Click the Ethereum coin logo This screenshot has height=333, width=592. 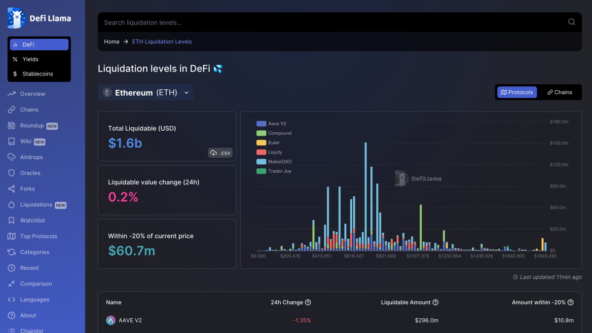[x=107, y=92]
